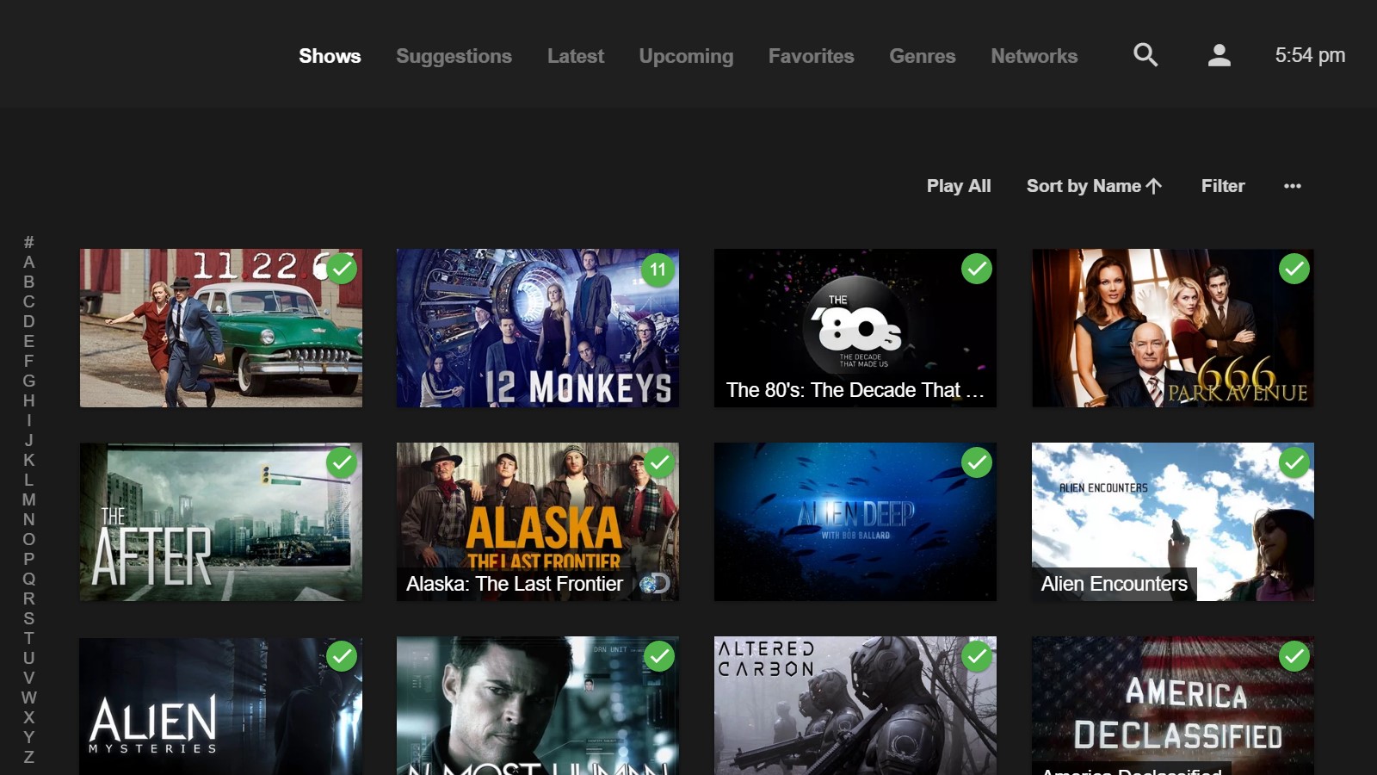Open The 80's: The Decade That Made Us
This screenshot has width=1377, height=775.
tap(855, 328)
